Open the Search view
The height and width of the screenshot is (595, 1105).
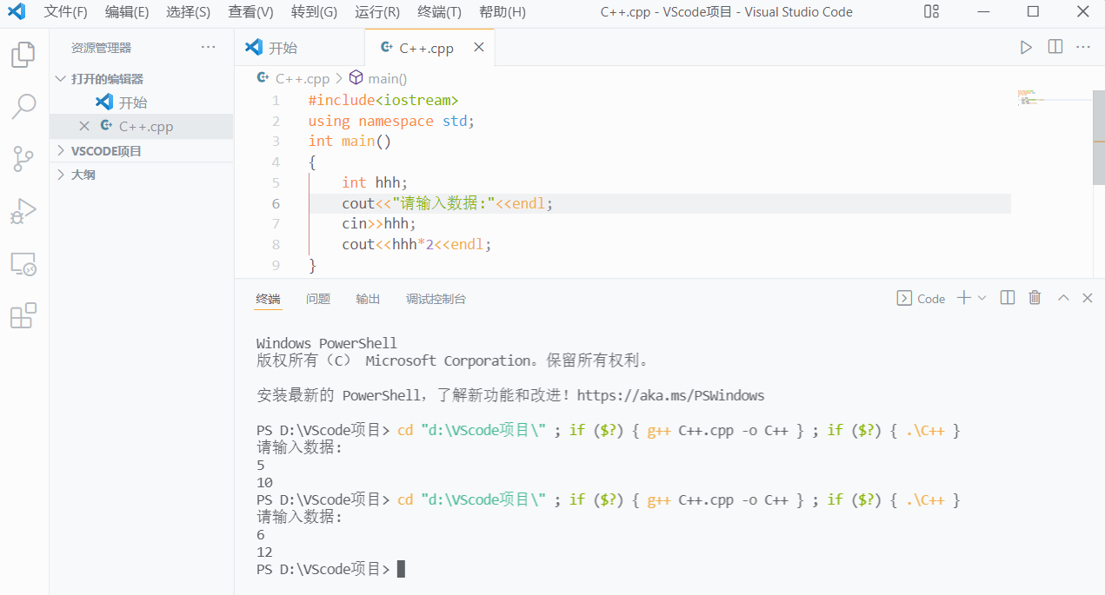point(23,106)
